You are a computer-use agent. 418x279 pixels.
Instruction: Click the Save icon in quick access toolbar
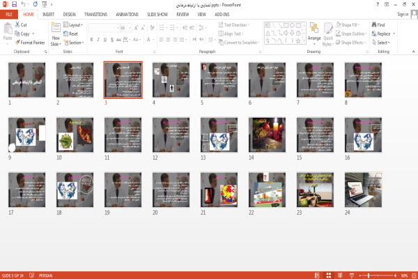tap(14, 4)
